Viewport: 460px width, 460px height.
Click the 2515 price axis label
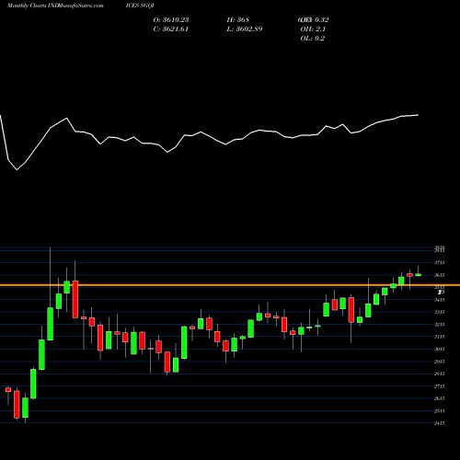point(440,411)
